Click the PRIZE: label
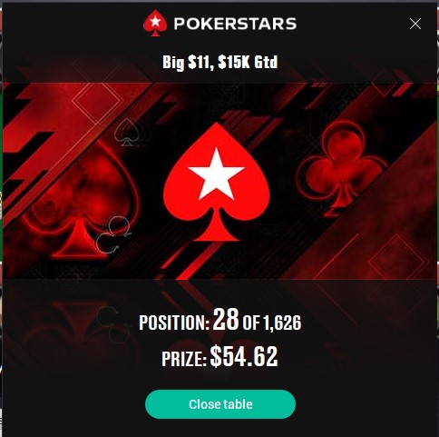 coord(184,359)
